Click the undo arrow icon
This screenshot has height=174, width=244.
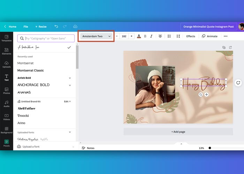pyautogui.click(x=56, y=26)
